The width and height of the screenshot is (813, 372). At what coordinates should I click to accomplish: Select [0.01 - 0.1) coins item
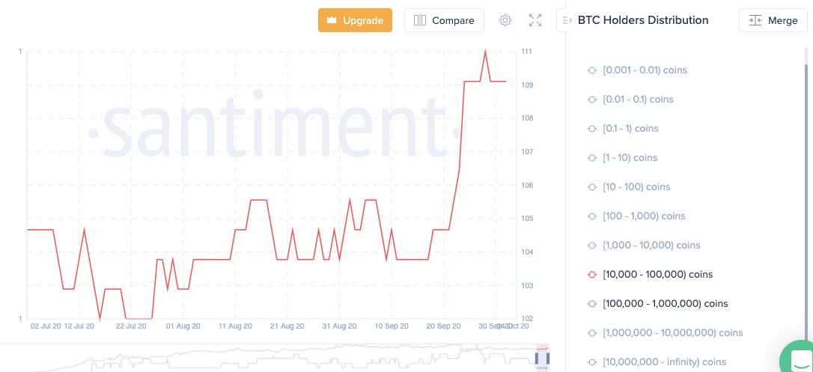click(638, 100)
